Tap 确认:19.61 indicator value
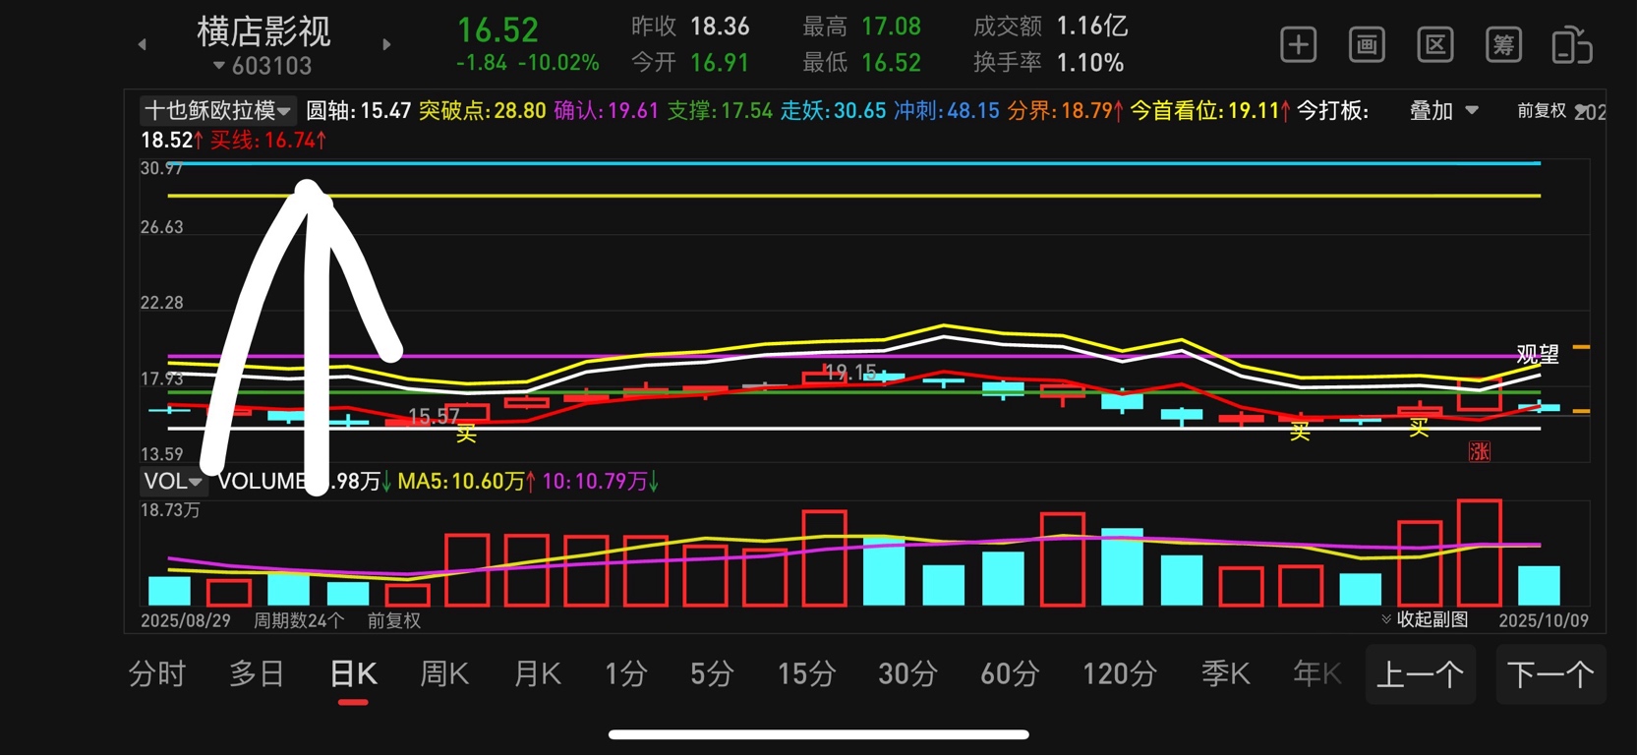Screen dimensions: 1637x756 [606, 111]
